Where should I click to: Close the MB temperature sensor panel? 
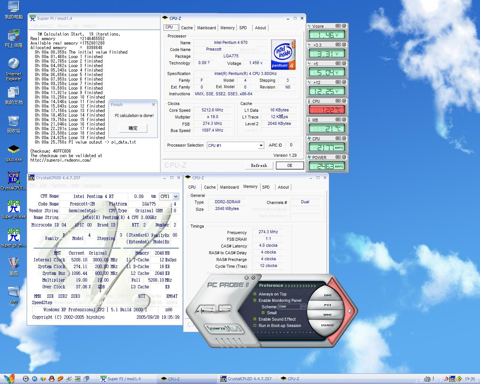coord(344,120)
